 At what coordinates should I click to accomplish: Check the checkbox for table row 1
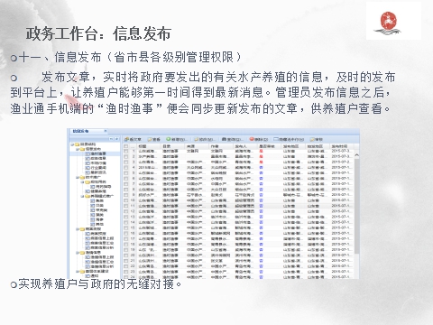pos(126,151)
